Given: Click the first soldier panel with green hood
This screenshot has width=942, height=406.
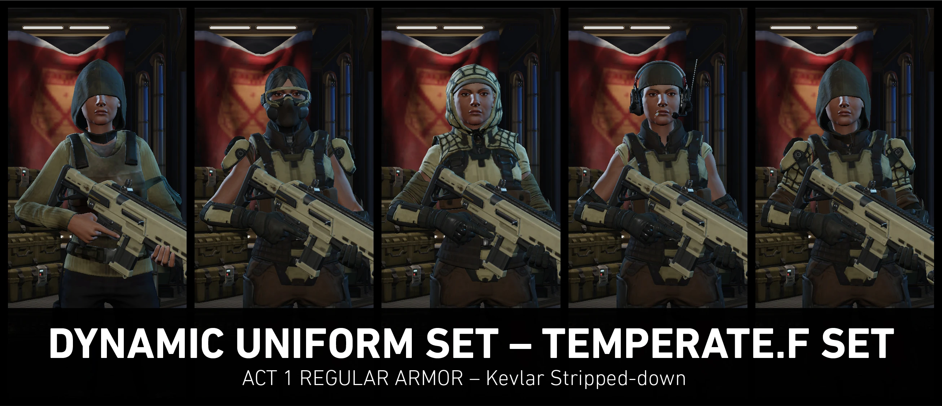Looking at the screenshot, I should (x=97, y=158).
